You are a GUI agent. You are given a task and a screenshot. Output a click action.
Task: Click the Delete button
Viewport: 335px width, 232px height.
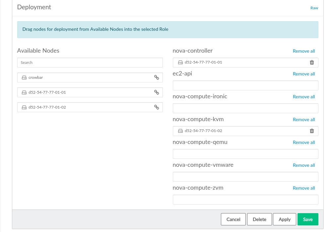pyautogui.click(x=259, y=219)
